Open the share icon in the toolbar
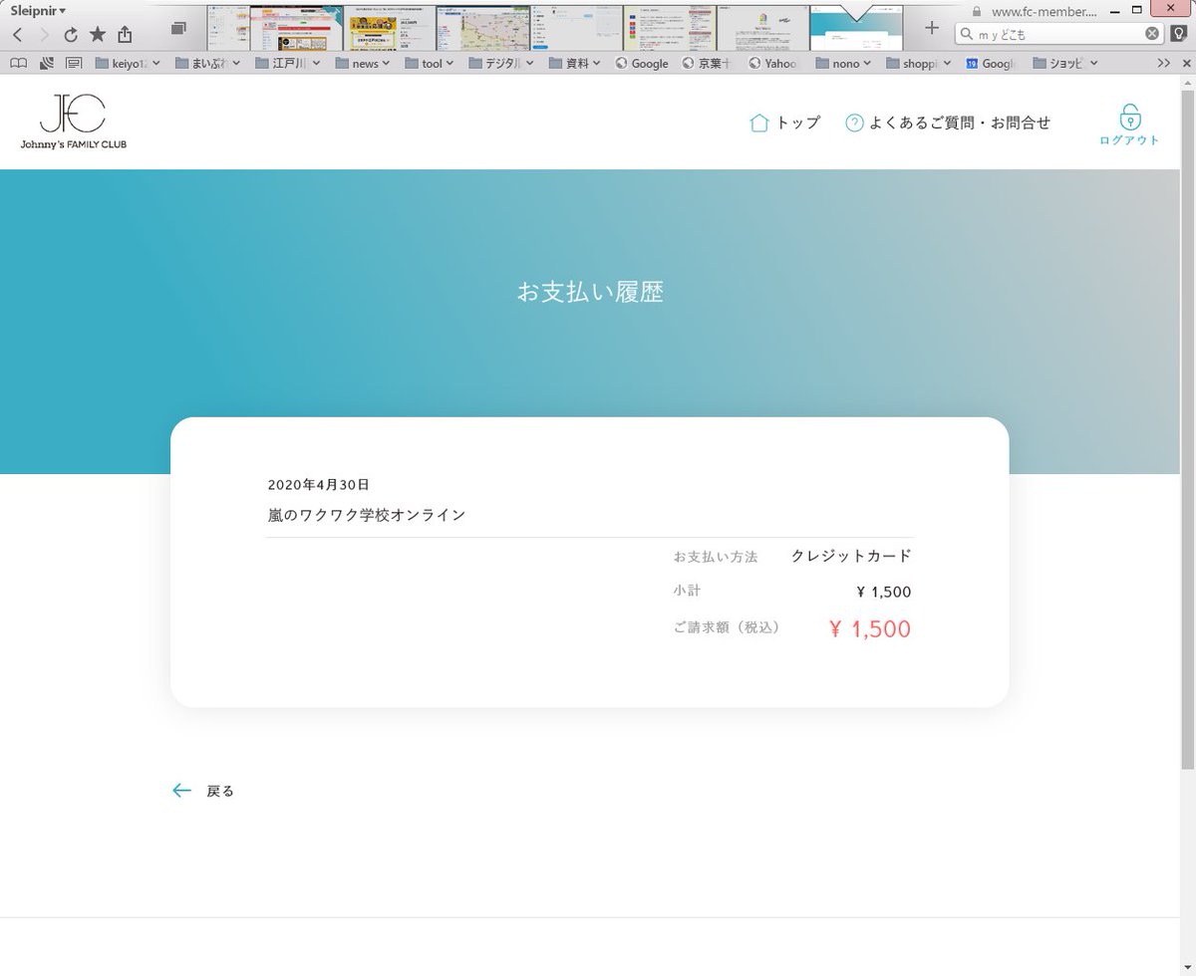Screen dimensions: 1196x976 coord(125,34)
